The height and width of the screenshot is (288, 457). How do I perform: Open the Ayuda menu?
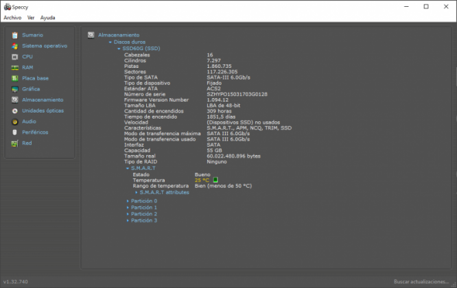[x=47, y=17]
